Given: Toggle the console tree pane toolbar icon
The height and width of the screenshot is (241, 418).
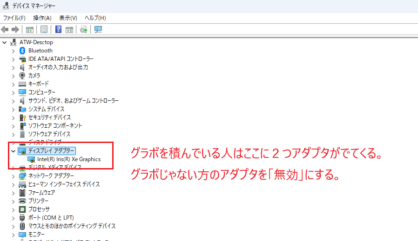Looking at the screenshot, I should pyautogui.click(x=30, y=29).
